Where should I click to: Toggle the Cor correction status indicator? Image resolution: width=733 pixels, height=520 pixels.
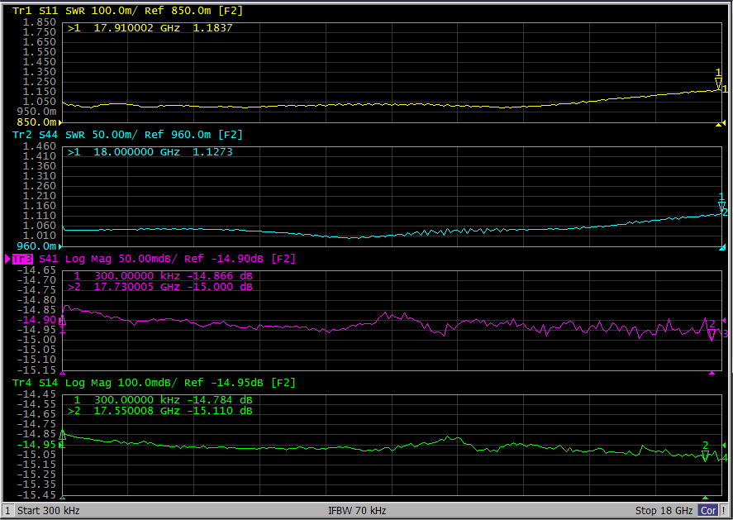click(709, 511)
